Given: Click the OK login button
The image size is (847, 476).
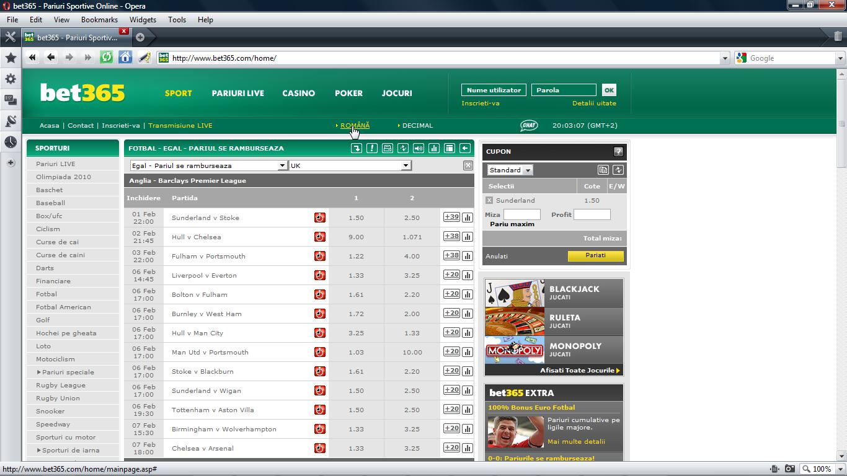Looking at the screenshot, I should point(609,90).
